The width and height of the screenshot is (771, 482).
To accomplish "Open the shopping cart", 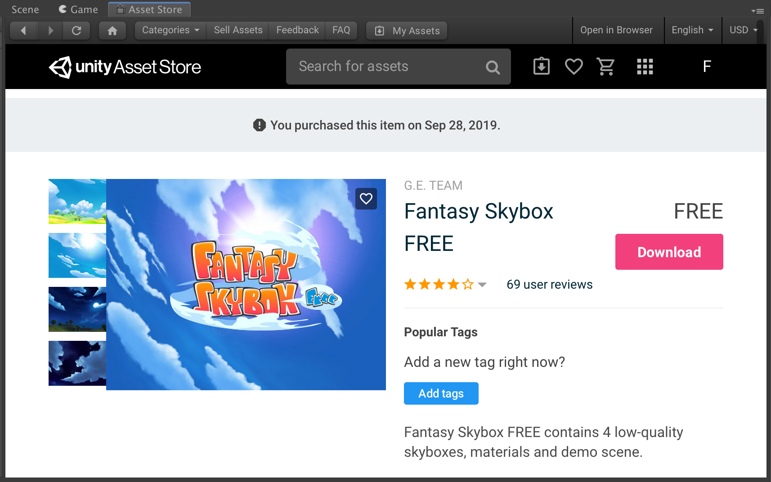I will tap(605, 67).
